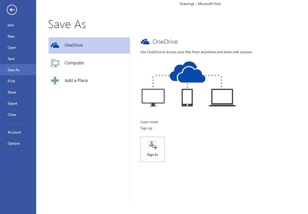
Task: Select the OneDrive place label
Action: 74,45
